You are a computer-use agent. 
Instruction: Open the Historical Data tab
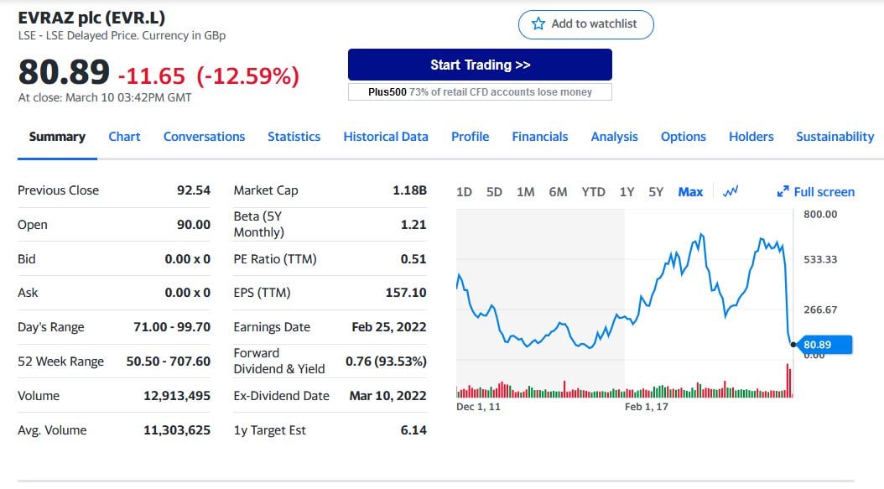point(385,137)
